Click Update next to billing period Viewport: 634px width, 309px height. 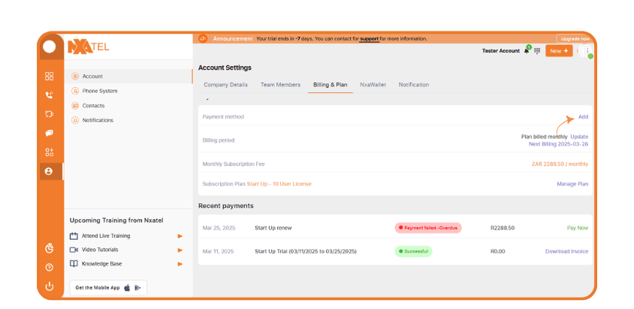tap(579, 137)
